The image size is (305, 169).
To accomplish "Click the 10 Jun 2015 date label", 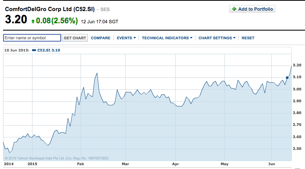I will pyautogui.click(x=17, y=50).
